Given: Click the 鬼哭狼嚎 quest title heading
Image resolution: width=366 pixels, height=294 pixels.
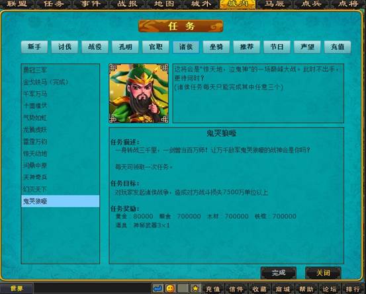Looking at the screenshot, I should (x=221, y=133).
